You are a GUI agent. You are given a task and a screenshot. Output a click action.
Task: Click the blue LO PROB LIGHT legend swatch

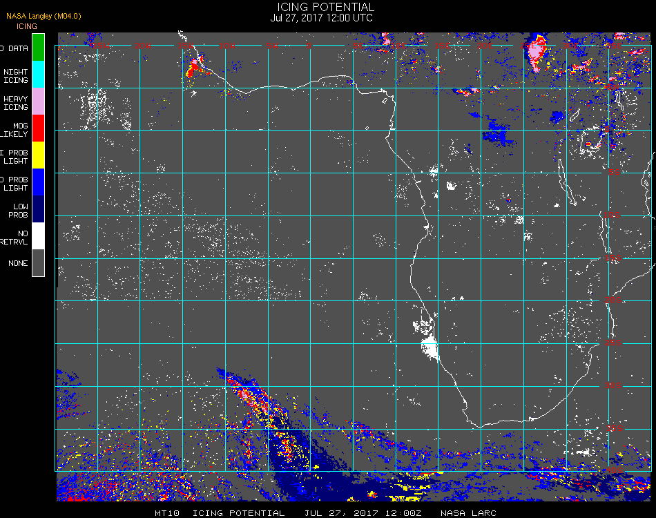(38, 182)
